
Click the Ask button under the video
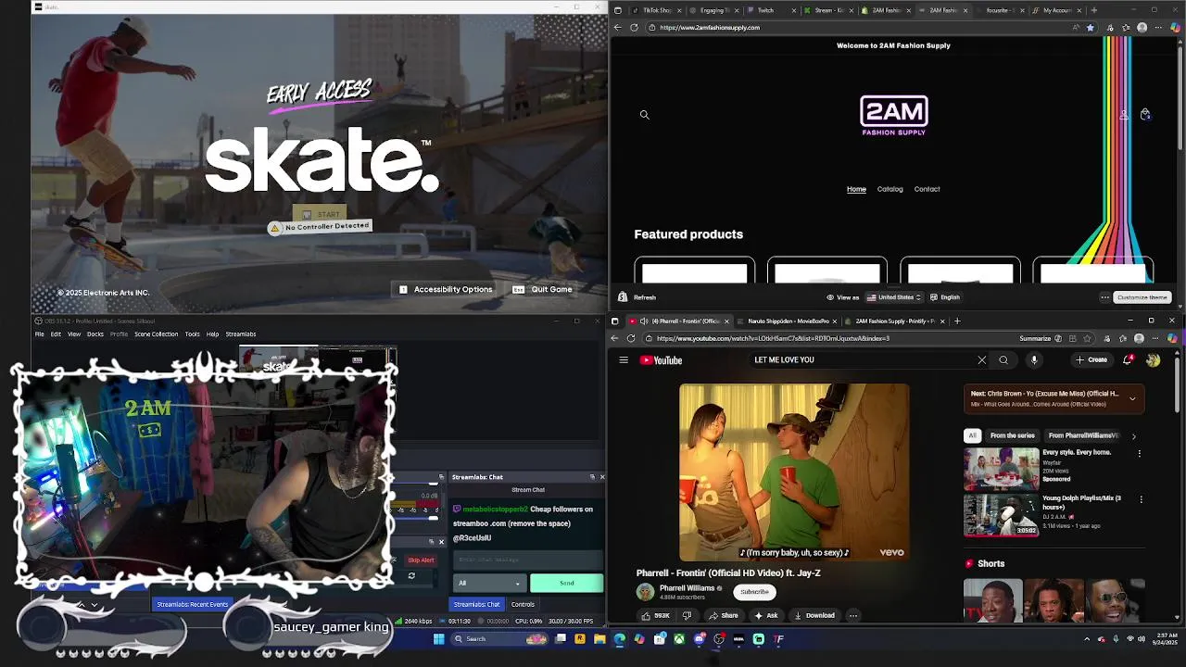pos(766,615)
